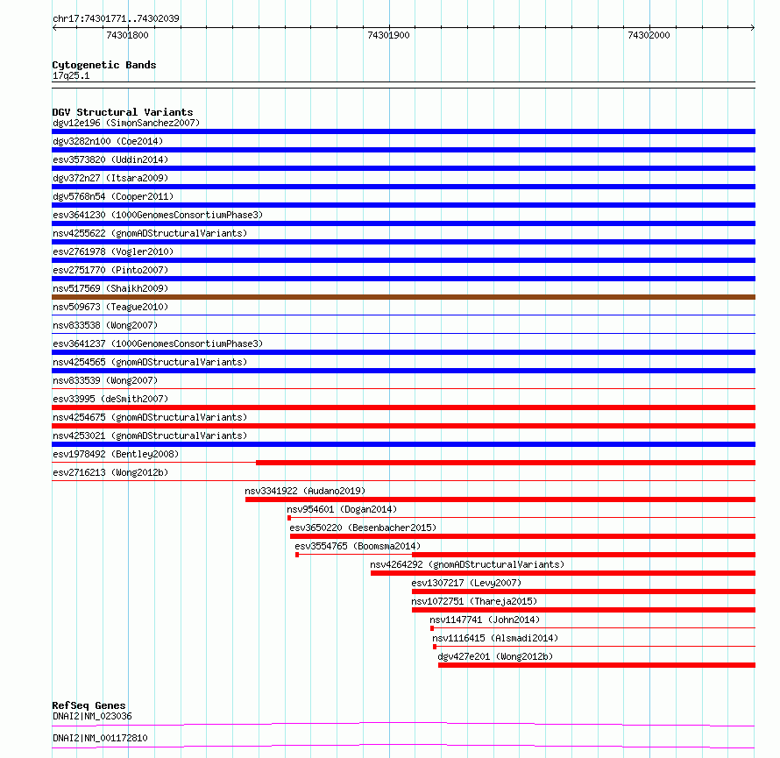Click the 17q25.1 cytogenetic band label
This screenshot has height=758, width=780.
(71, 75)
